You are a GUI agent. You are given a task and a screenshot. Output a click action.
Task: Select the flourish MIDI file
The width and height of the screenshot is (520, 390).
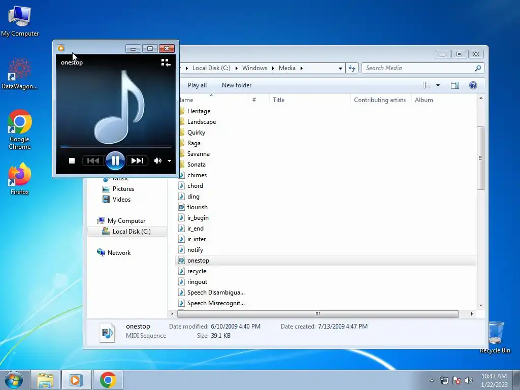197,207
